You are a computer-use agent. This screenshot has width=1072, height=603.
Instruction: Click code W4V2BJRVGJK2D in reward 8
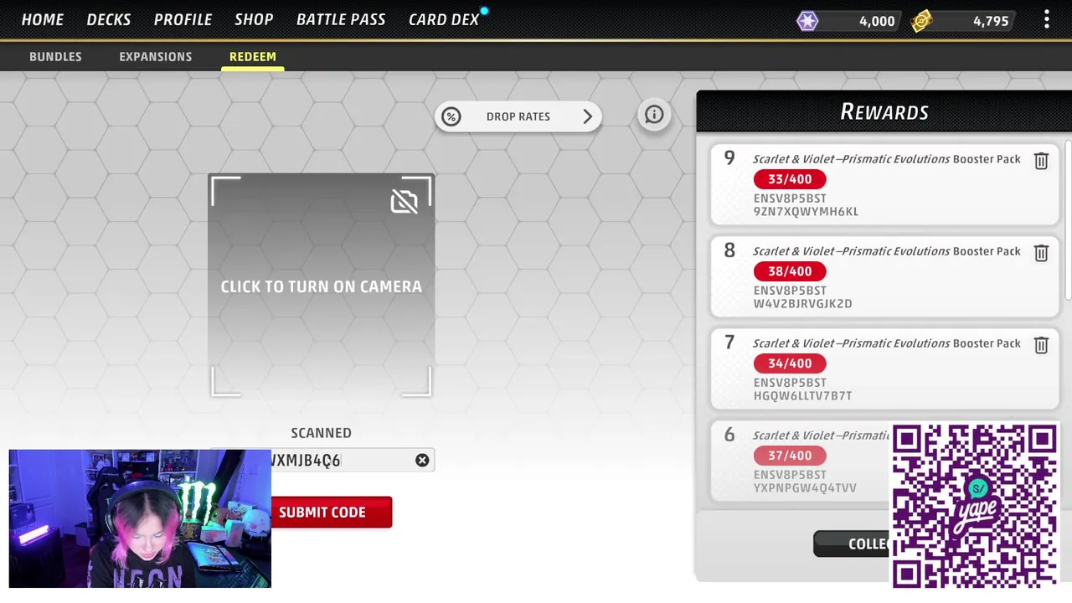pos(802,304)
